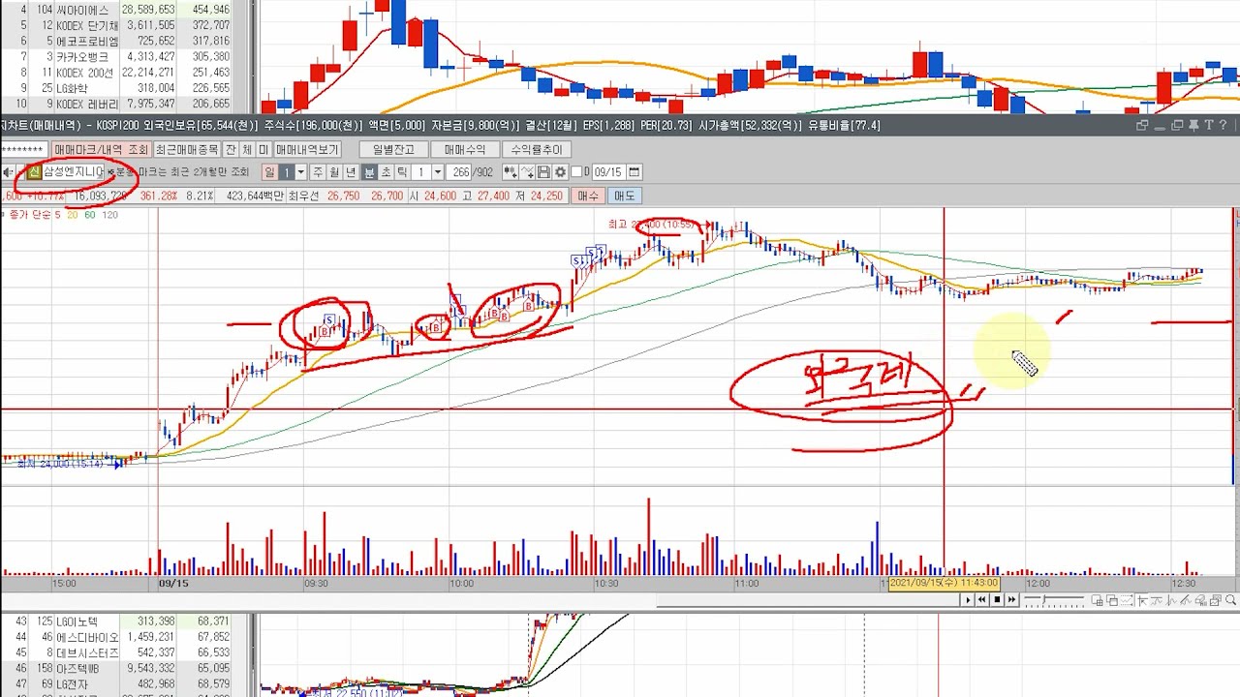
Task: Open 최근매매종목 tab
Action: tap(187, 149)
